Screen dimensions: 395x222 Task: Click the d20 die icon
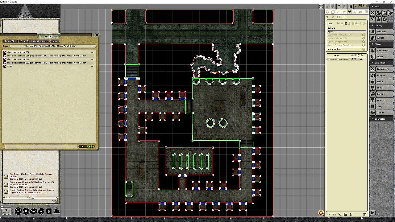pos(19,211)
